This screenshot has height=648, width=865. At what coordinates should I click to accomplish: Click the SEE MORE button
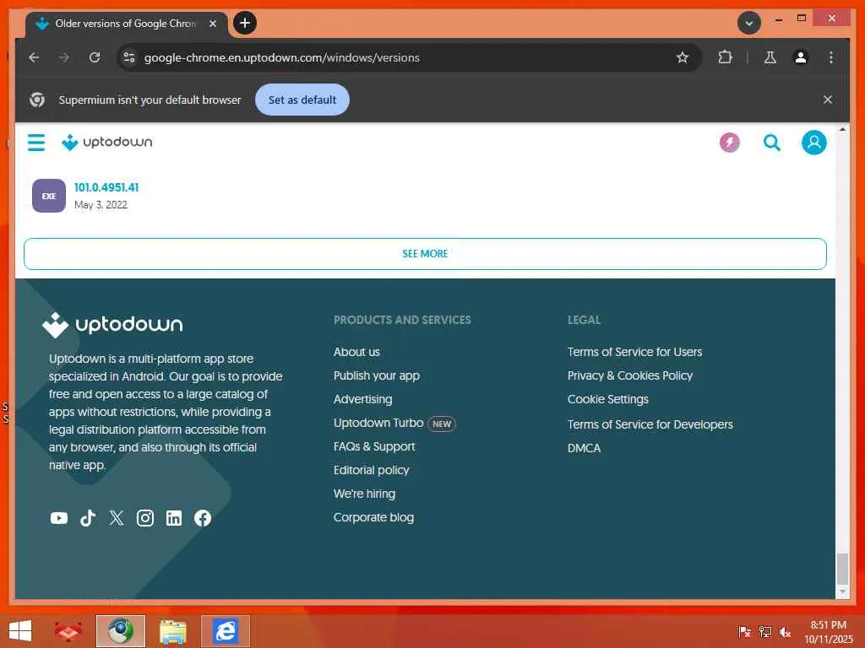pos(425,254)
